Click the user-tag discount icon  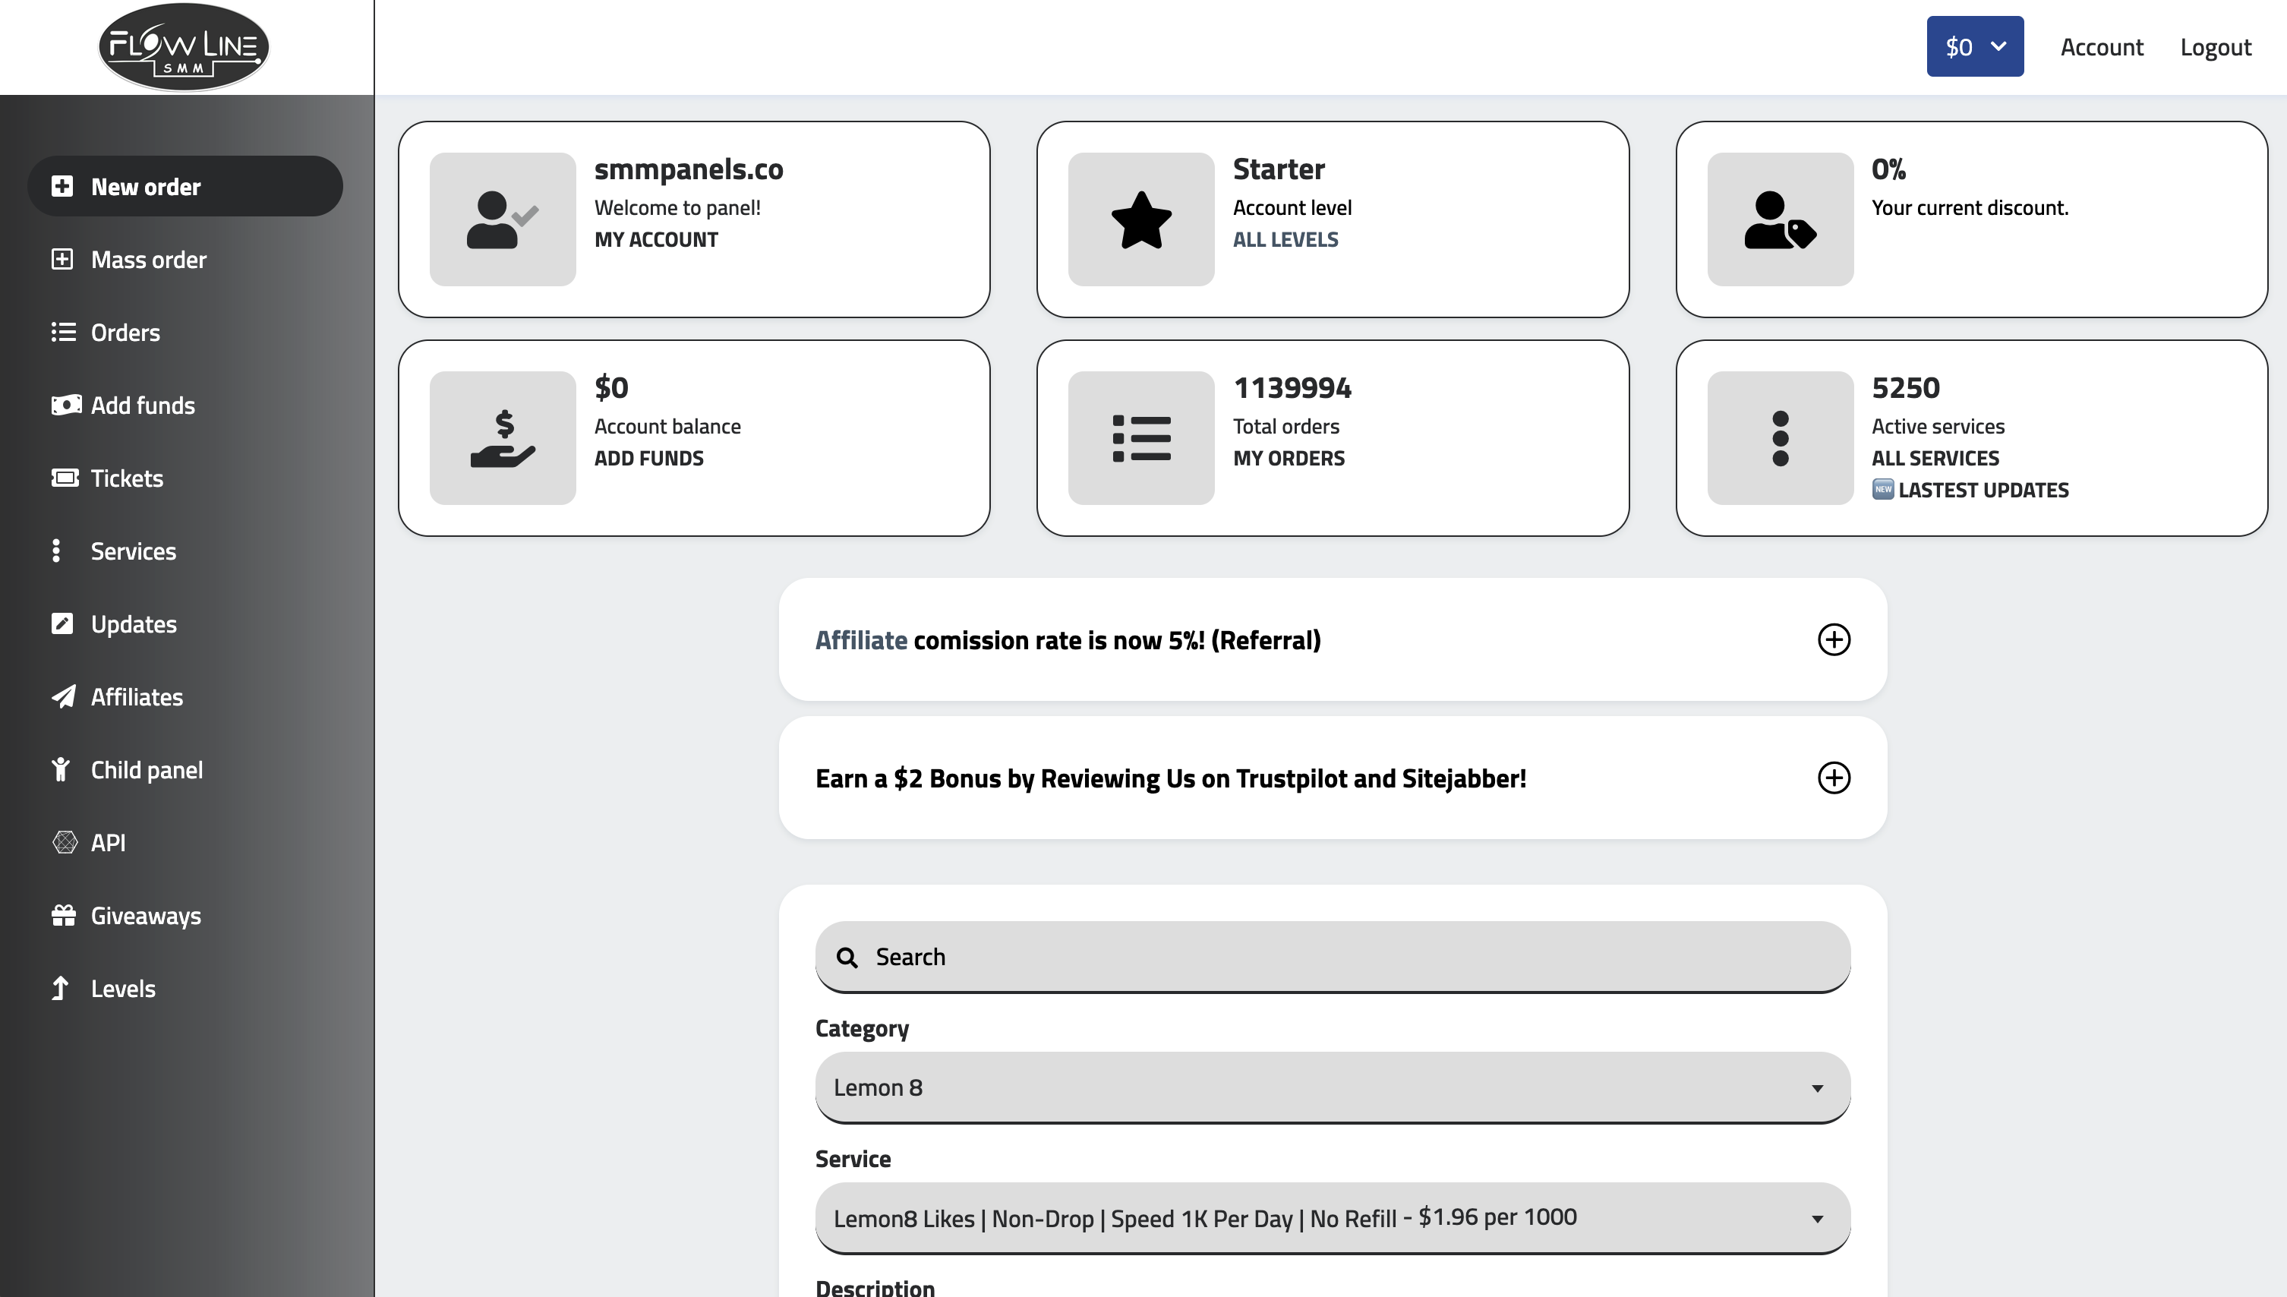1779,219
